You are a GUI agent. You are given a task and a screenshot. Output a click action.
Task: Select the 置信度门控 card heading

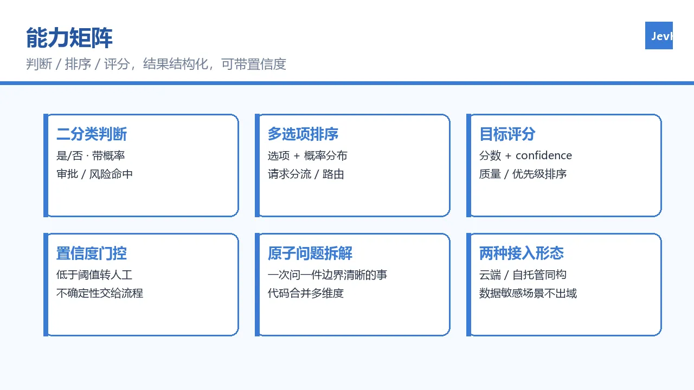pyautogui.click(x=92, y=253)
